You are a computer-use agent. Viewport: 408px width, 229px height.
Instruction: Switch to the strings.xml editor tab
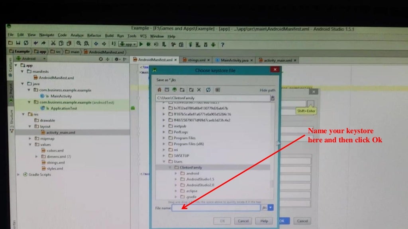point(196,60)
